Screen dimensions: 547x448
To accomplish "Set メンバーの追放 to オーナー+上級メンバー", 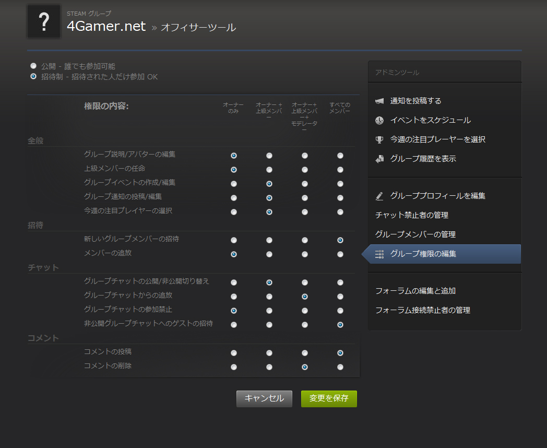I will coord(269,254).
